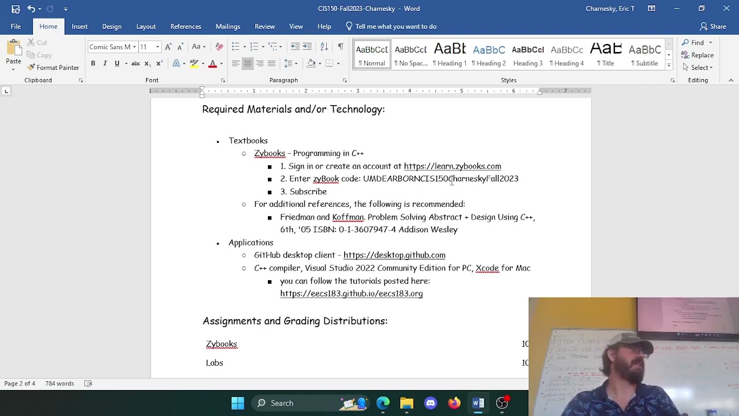Open eecs183.github.io link
The image size is (739, 416).
pos(352,294)
